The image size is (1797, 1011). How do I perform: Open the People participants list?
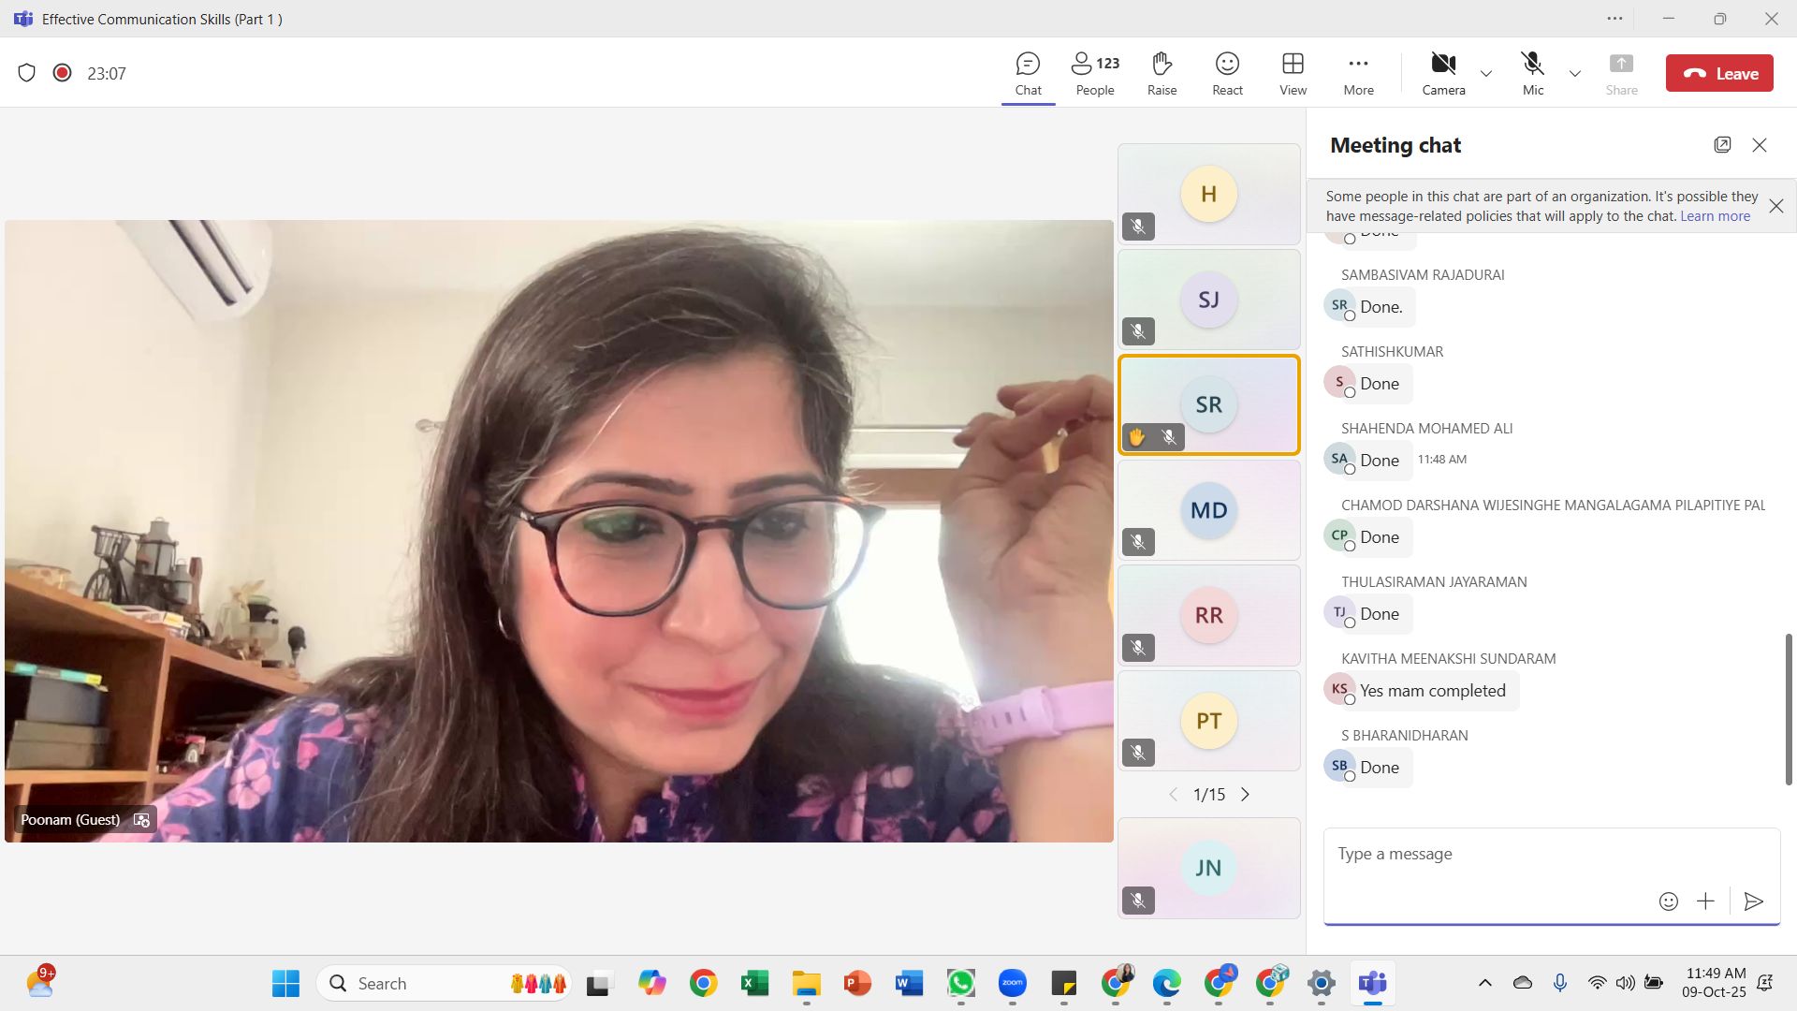1095,73
